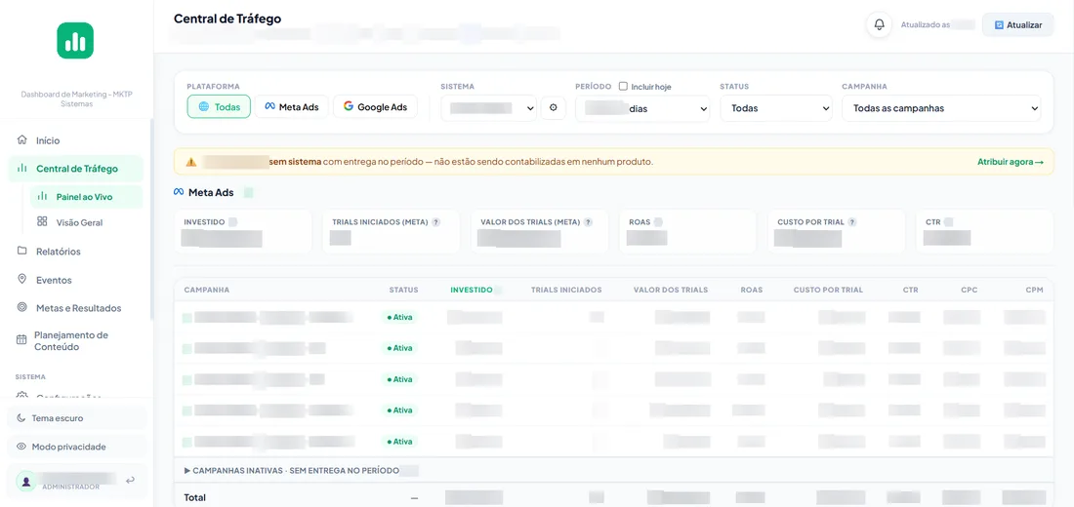Open Central de Tráfego menu item

pos(76,169)
